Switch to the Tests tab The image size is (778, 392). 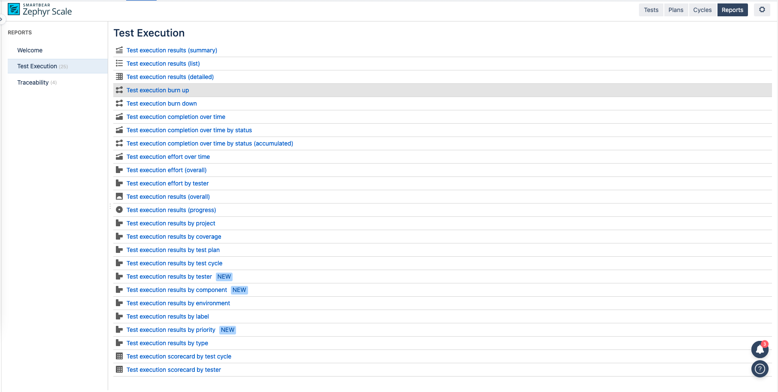(651, 10)
